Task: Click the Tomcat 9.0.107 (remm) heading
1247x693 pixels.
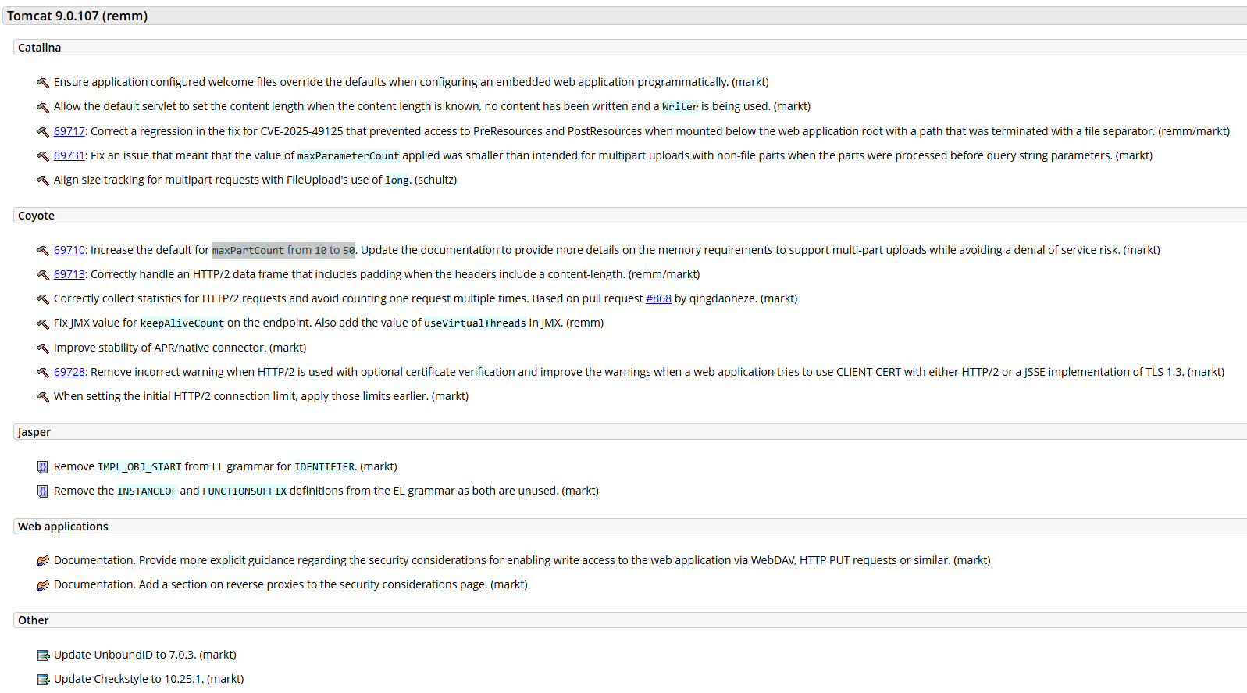Action: (77, 16)
